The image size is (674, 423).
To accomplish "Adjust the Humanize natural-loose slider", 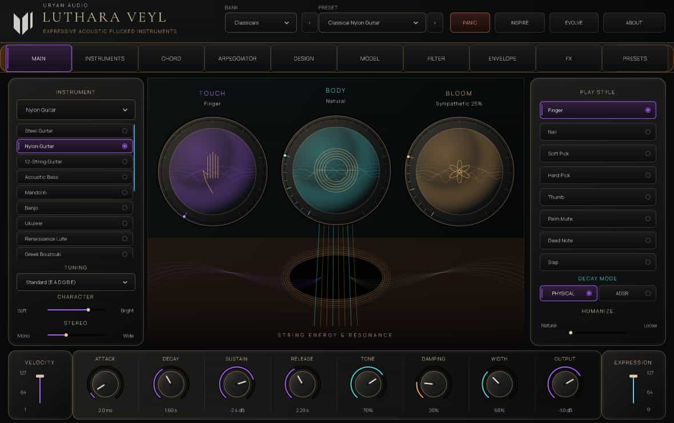I will point(599,333).
